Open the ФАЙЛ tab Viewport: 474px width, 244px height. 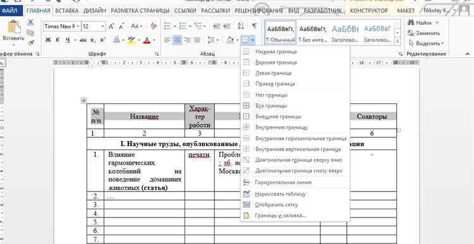click(x=11, y=11)
